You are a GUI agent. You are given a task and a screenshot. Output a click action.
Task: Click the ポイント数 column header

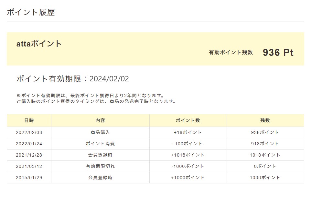point(188,120)
